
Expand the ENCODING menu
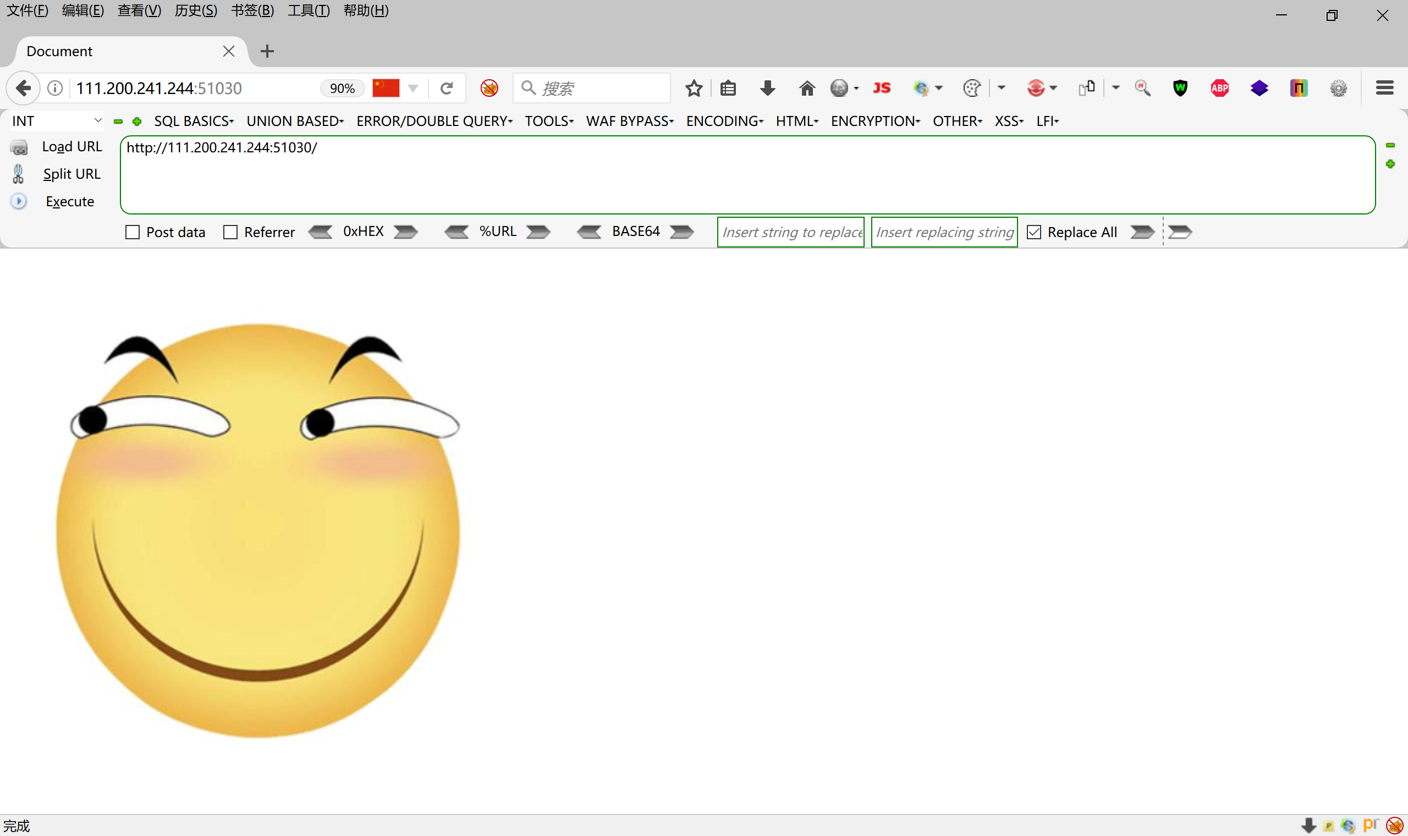[x=724, y=121]
